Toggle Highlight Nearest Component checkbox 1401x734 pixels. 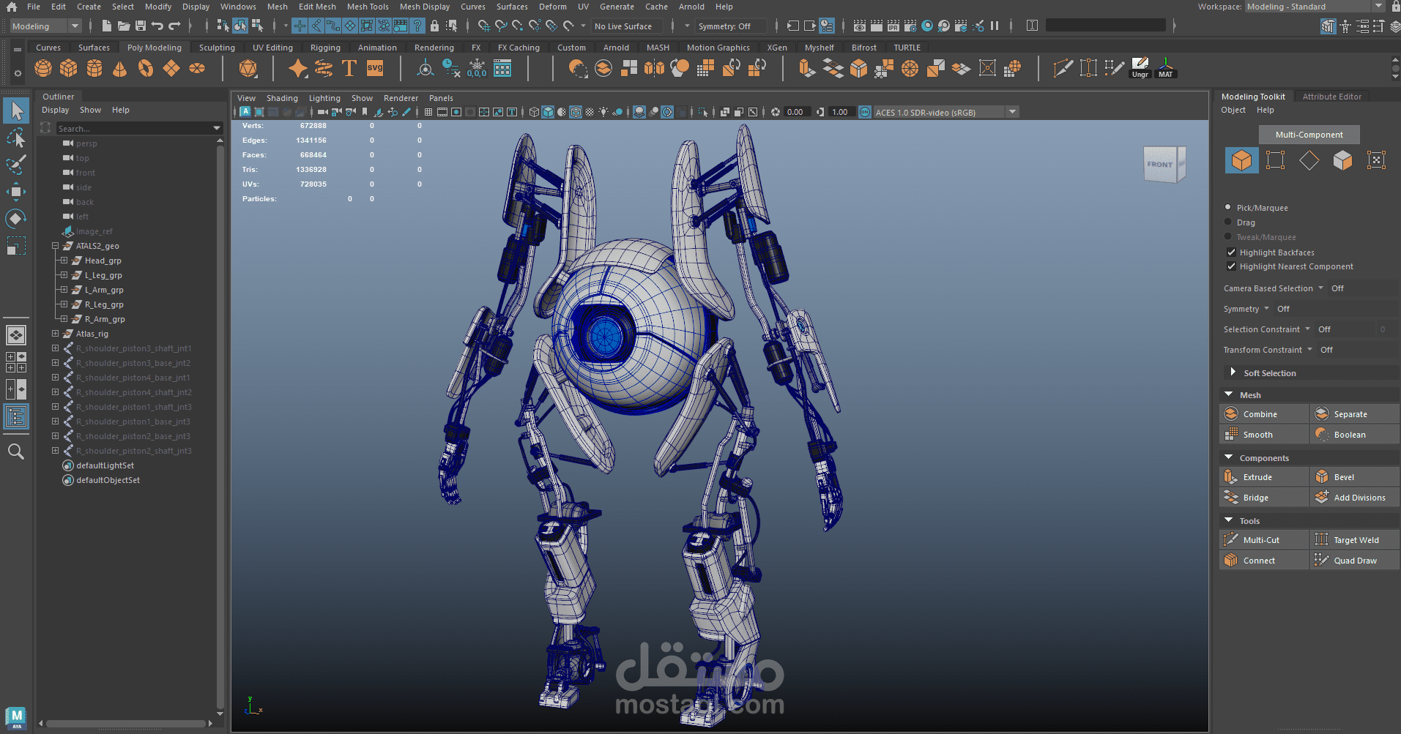[1232, 266]
